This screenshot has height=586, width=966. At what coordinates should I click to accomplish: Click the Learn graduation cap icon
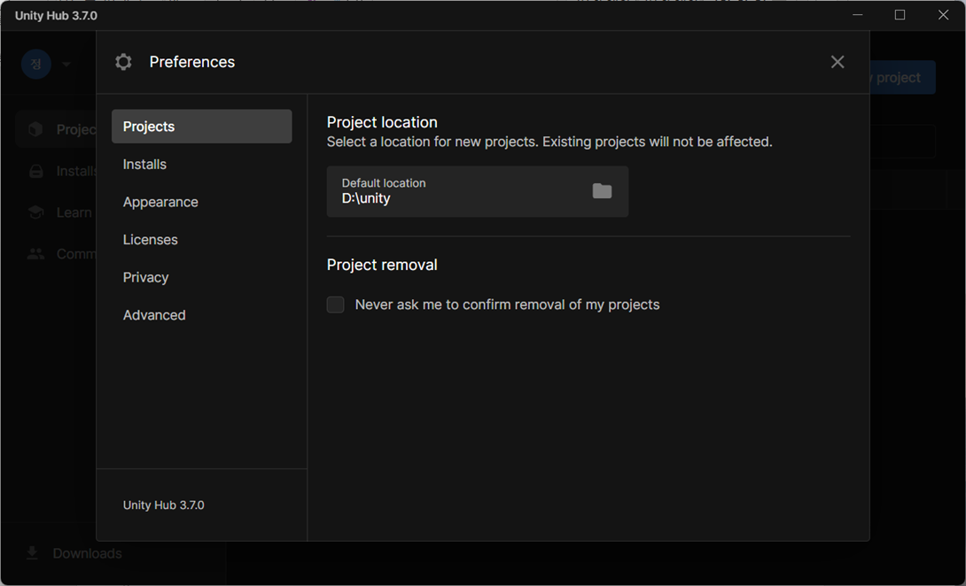pos(35,212)
